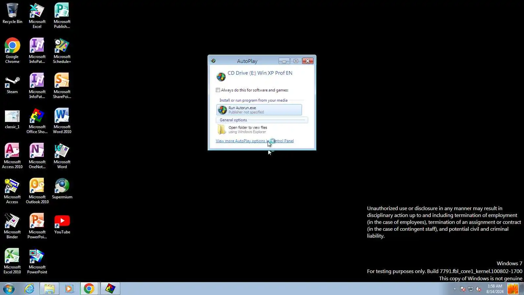Run Autorun.exe from the AutoPlay dialog
The width and height of the screenshot is (524, 295).
(x=259, y=110)
